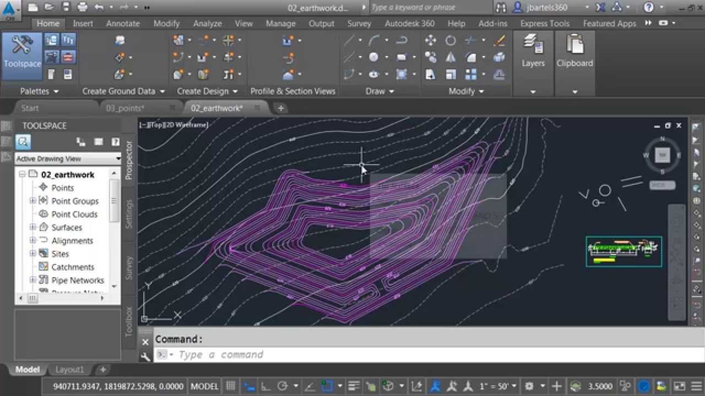Switch to the 03_points drawing tab
705x396 pixels.
tap(125, 108)
